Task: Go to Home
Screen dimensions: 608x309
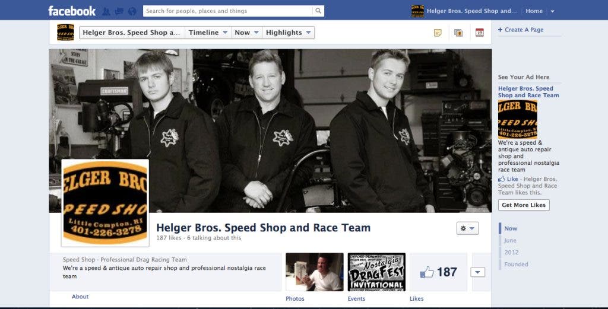Action: coord(534,11)
